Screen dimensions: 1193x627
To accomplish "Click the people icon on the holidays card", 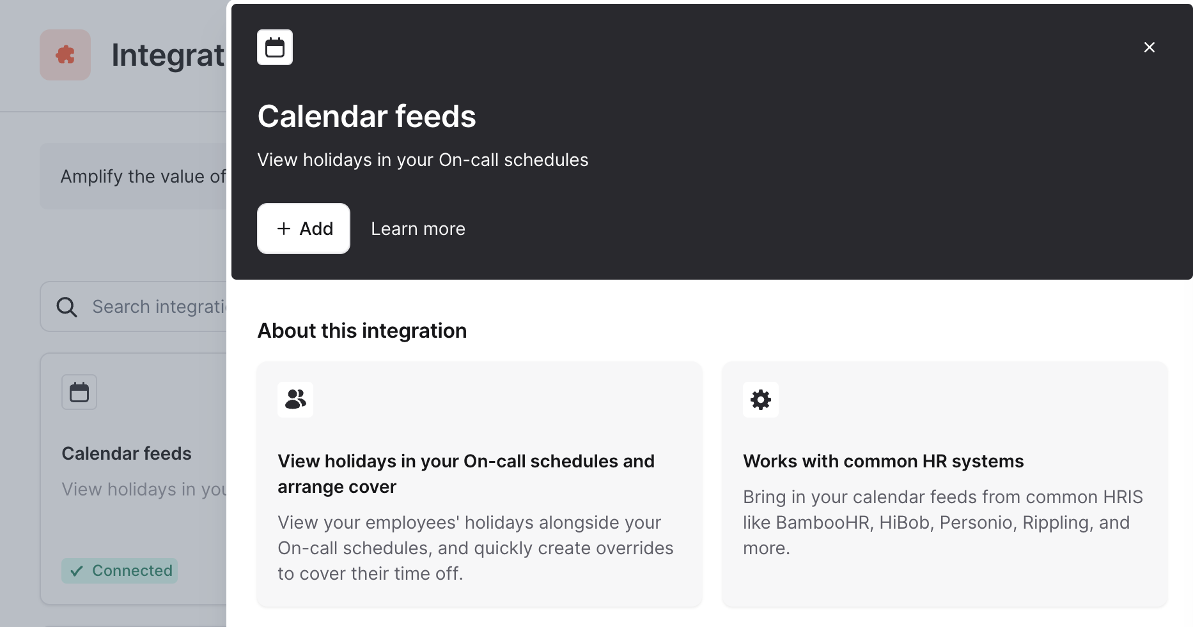I will pyautogui.click(x=295, y=400).
